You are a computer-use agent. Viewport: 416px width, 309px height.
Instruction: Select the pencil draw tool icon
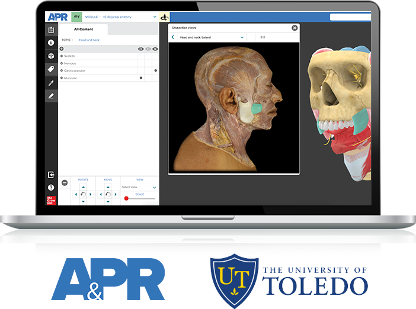(51, 96)
